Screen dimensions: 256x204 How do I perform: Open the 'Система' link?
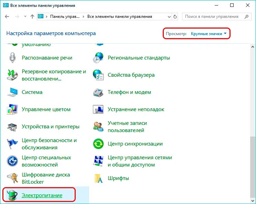click(x=32, y=92)
